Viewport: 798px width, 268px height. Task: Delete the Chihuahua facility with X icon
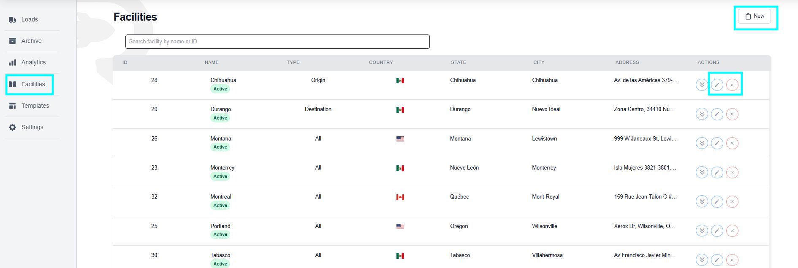pyautogui.click(x=732, y=85)
